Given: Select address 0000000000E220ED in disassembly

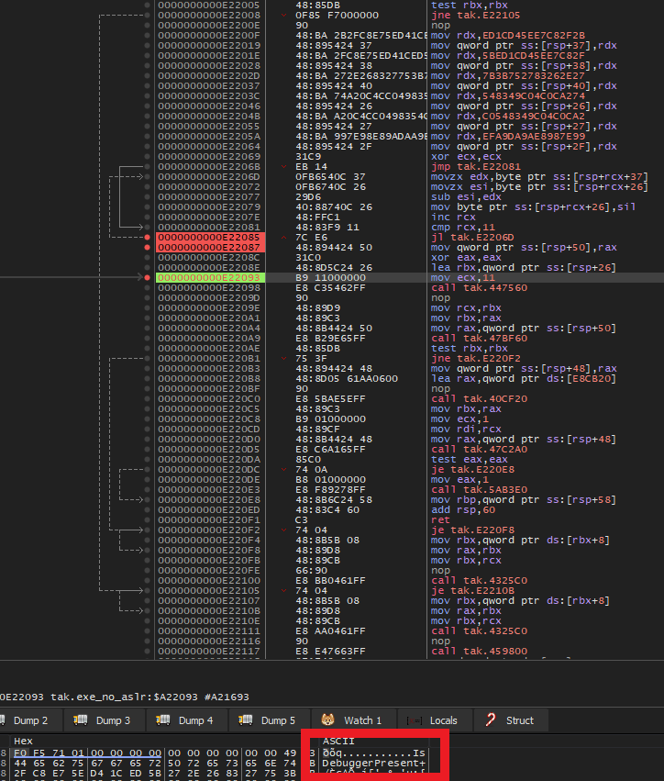Looking at the screenshot, I should point(209,509).
